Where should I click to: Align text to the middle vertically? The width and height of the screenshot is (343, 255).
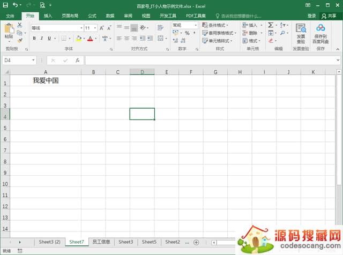pyautogui.click(x=126, y=27)
